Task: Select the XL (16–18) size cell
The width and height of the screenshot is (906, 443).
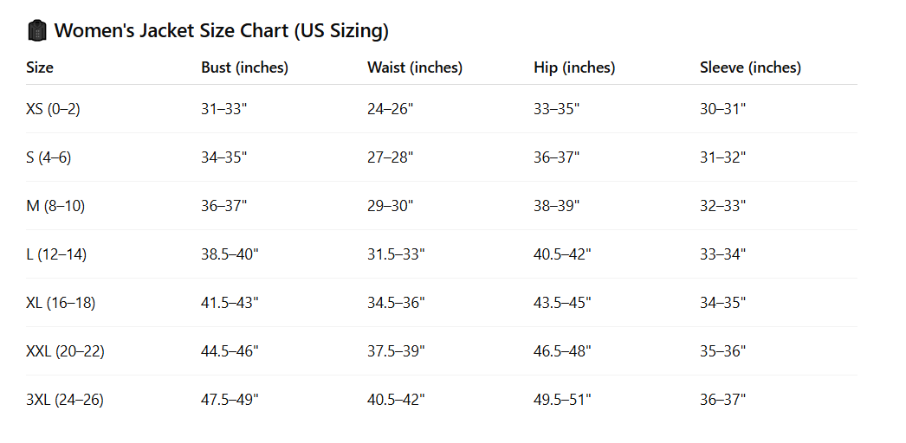Action: [x=61, y=303]
